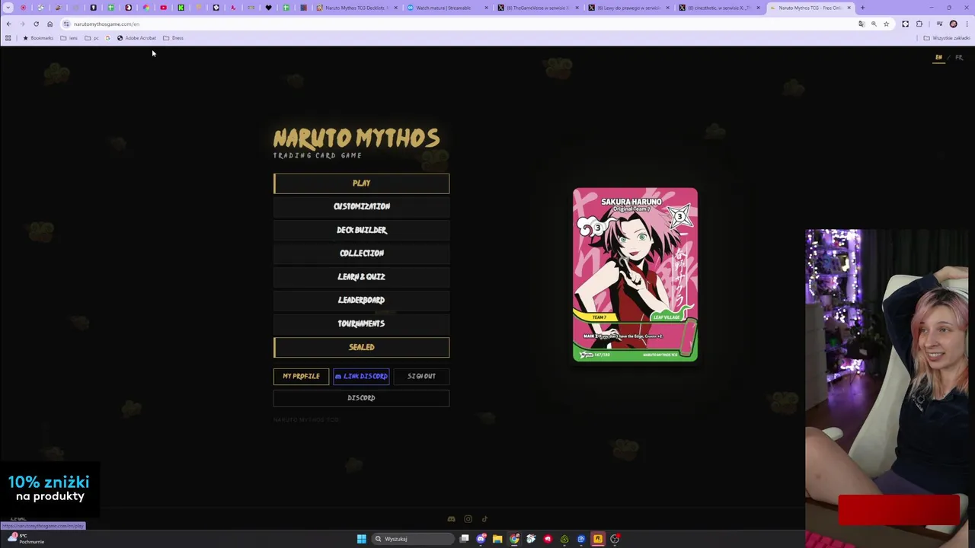Switch language to FR
The height and width of the screenshot is (548, 975).
point(959,58)
